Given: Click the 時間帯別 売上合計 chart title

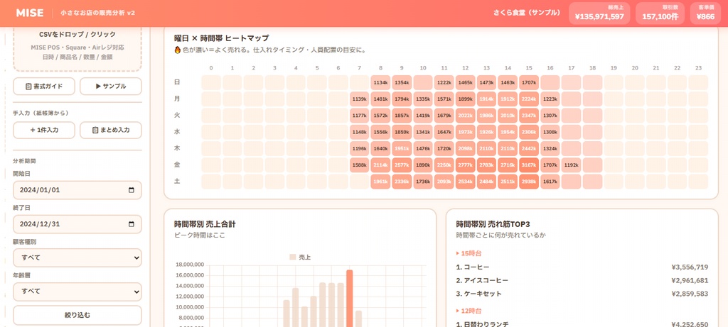Looking at the screenshot, I should [205, 224].
